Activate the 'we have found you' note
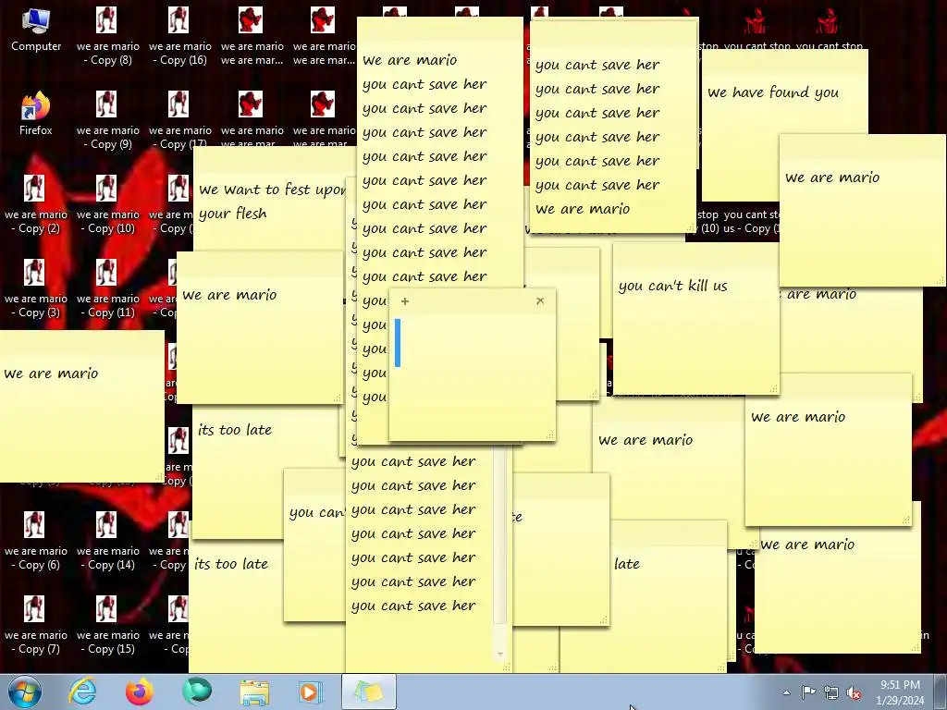 pyautogui.click(x=773, y=92)
